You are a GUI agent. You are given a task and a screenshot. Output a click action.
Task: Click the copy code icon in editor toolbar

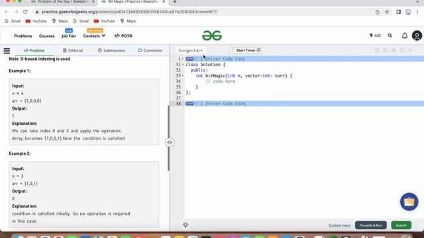377,50
